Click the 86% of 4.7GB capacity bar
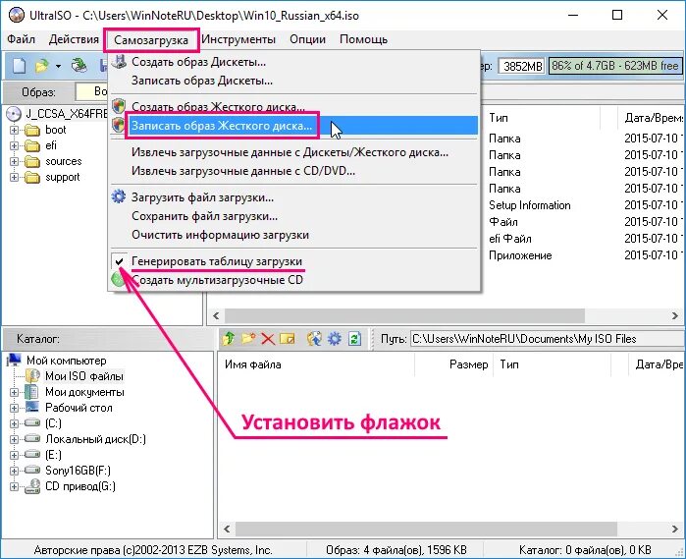The image size is (686, 559). [615, 66]
